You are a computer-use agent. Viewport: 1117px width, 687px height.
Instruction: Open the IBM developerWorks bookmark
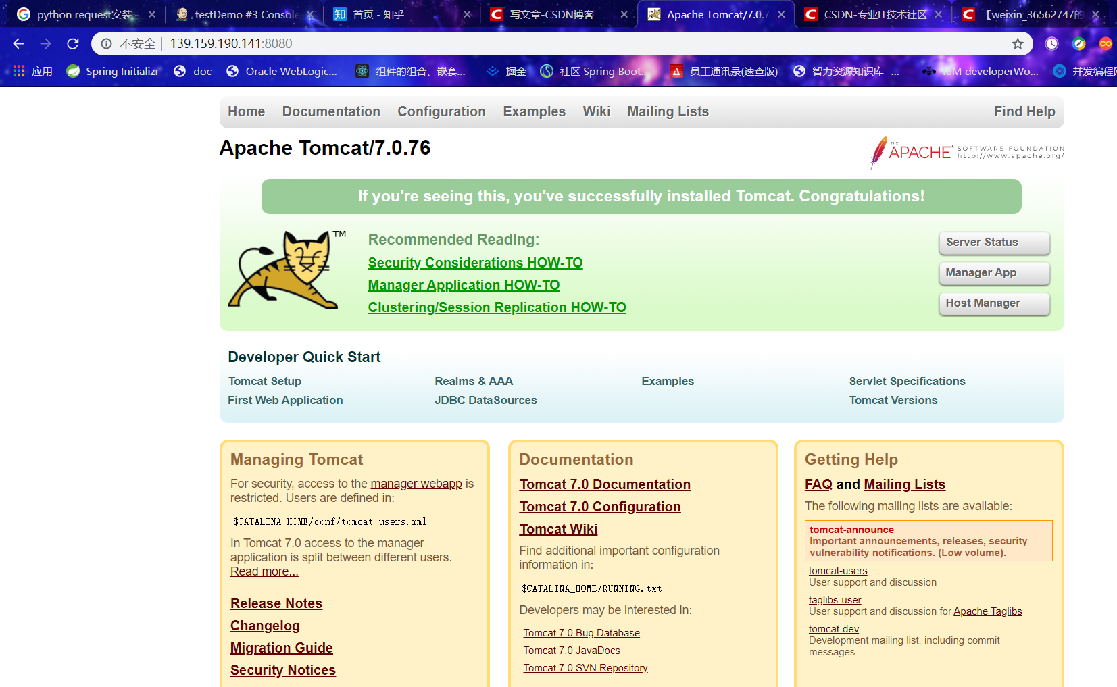pyautogui.click(x=981, y=71)
